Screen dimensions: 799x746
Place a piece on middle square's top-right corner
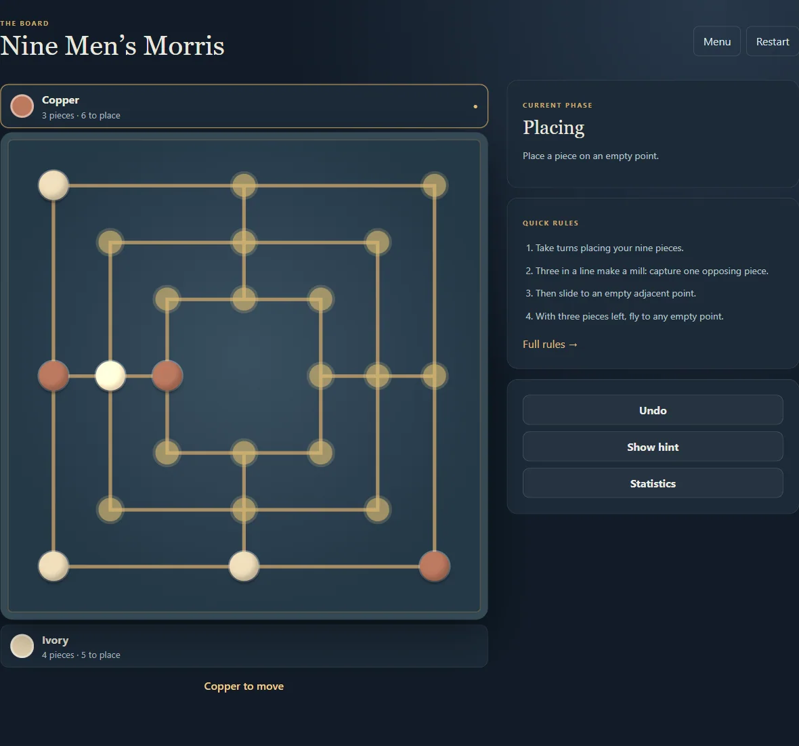coord(378,242)
